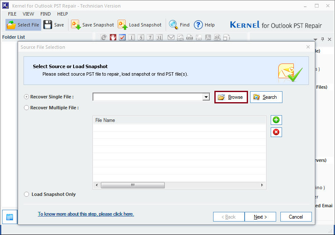Select the 31-day calendar view icon
The image size is (335, 235).
point(159,37)
